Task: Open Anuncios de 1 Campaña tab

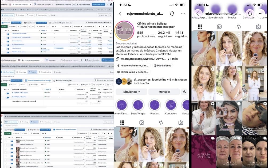Action: coord(62,81)
